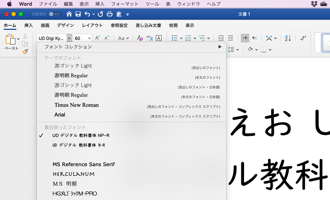Click the Numbered list icon

click(188, 38)
